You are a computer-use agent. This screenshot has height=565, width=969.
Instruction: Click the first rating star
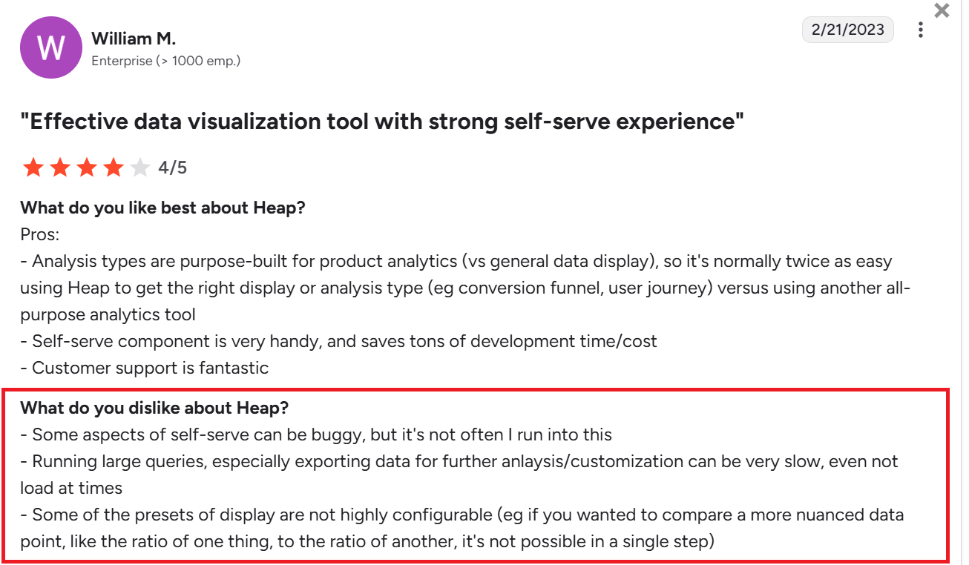point(33,168)
